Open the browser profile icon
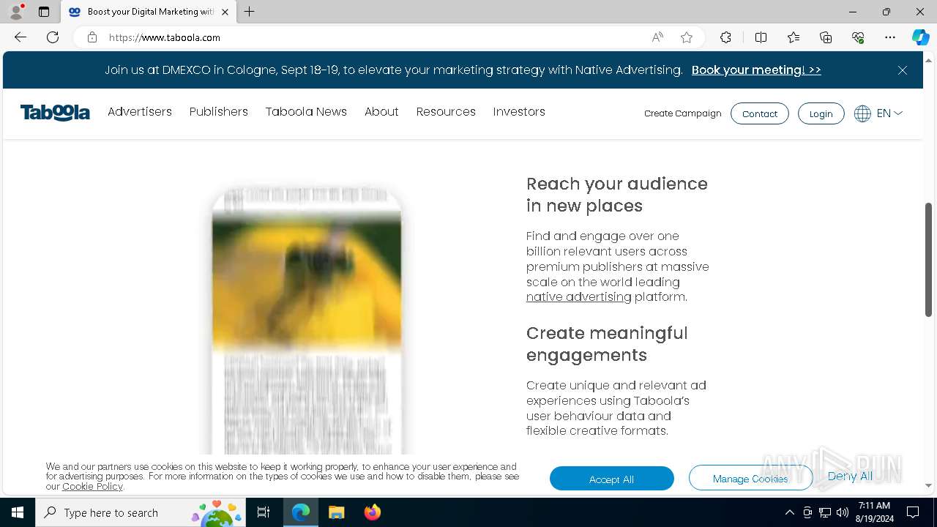The image size is (937, 527). [x=16, y=12]
